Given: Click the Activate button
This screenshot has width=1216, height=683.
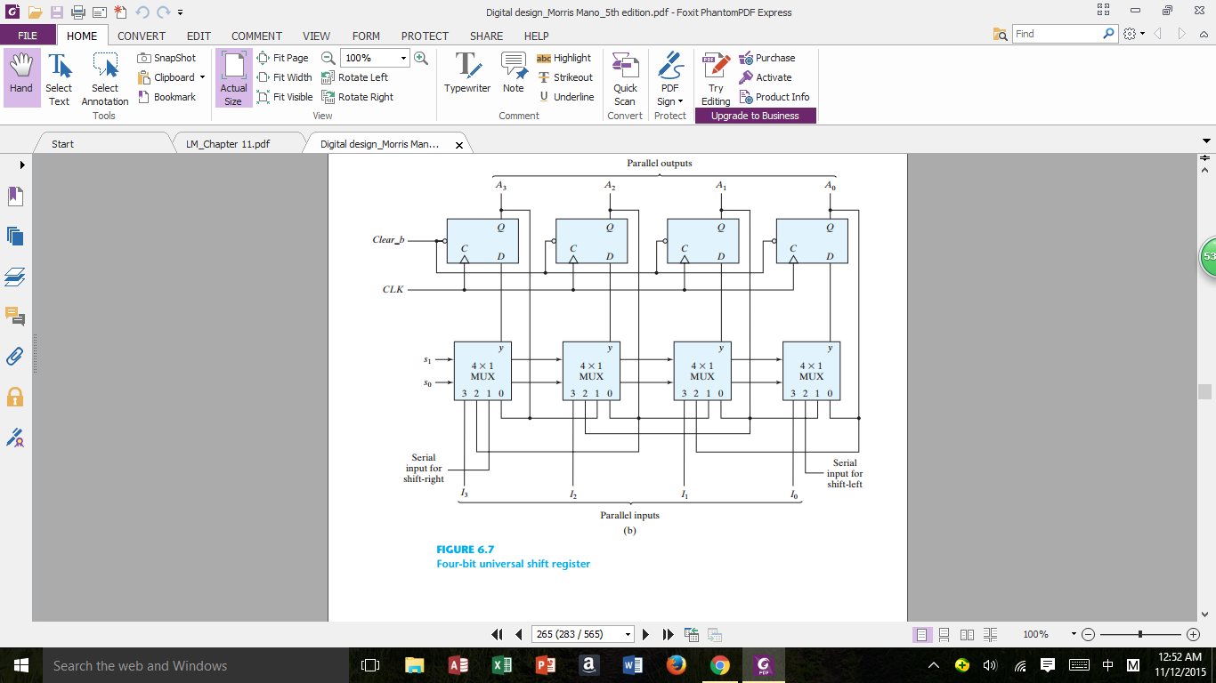Looking at the screenshot, I should tap(766, 77).
